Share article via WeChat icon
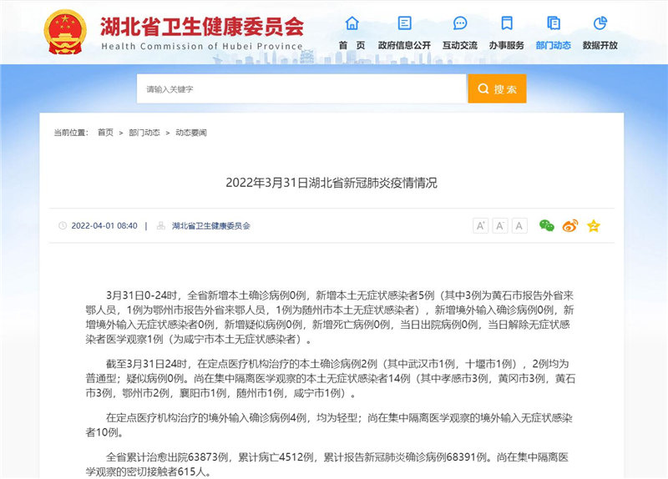This screenshot has height=479, width=668. 546,225
